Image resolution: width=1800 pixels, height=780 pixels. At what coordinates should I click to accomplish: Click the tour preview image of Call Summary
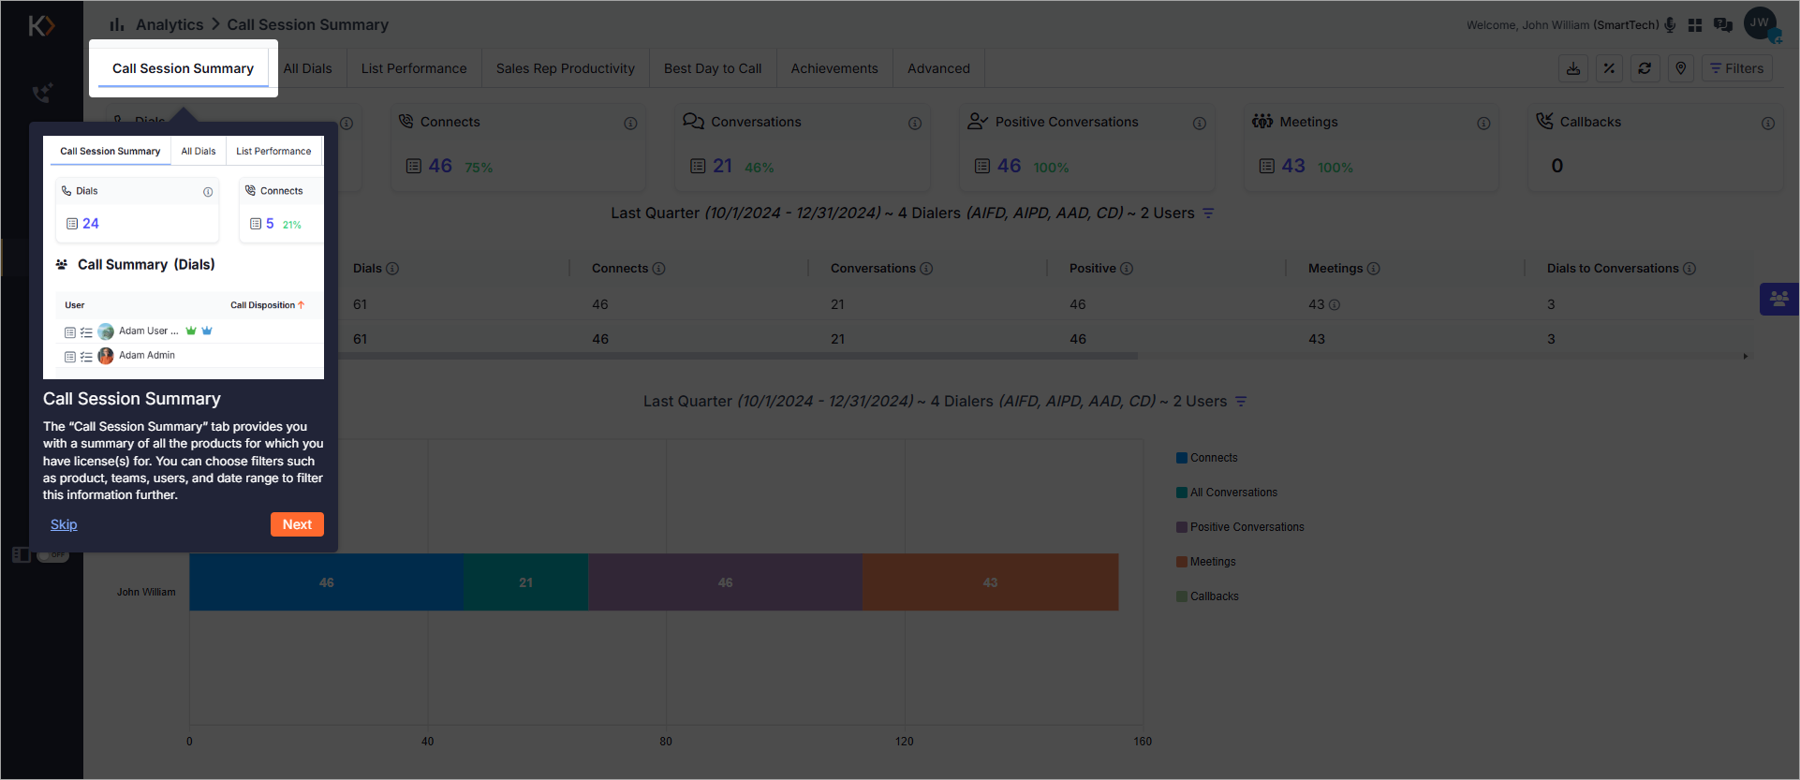184,258
